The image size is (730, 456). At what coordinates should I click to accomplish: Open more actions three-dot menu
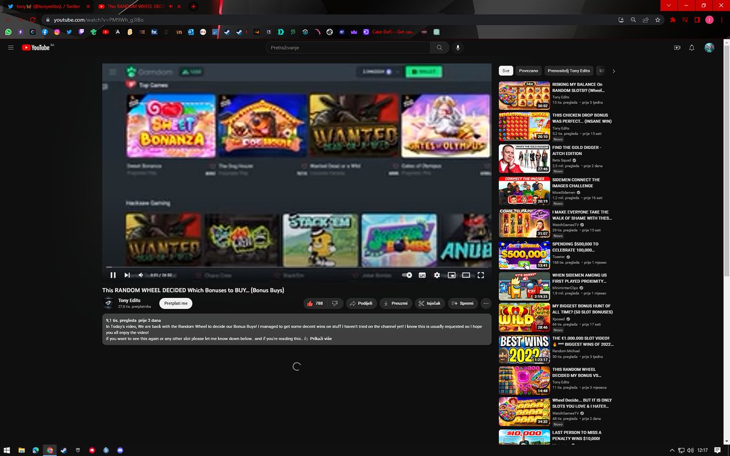[485, 303]
